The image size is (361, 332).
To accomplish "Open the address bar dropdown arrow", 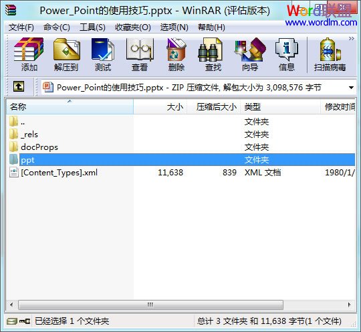I will coord(351,88).
